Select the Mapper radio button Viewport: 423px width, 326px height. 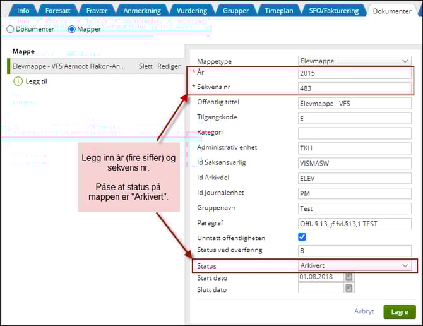71,29
